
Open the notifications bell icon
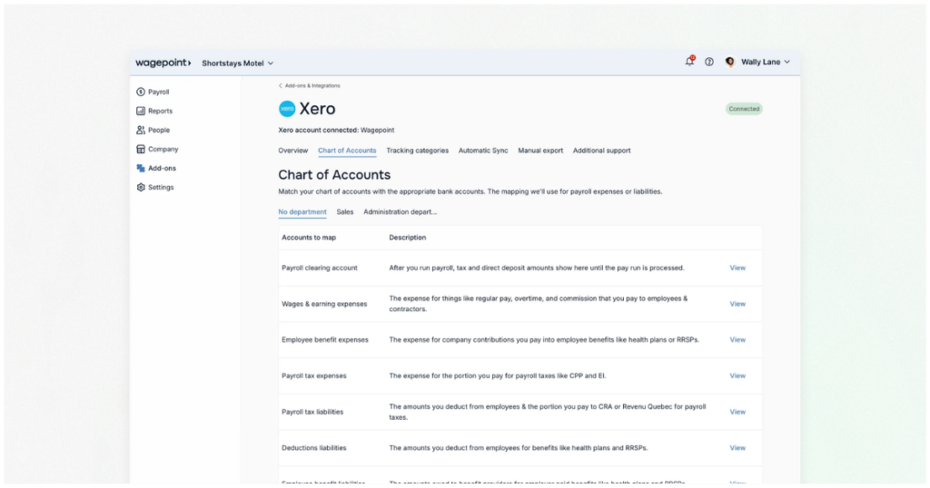(689, 62)
